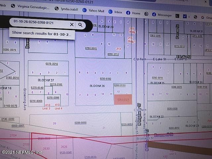212x159 pixels.
Task: Click parcel label 0250-0010
Action: point(157,78)
